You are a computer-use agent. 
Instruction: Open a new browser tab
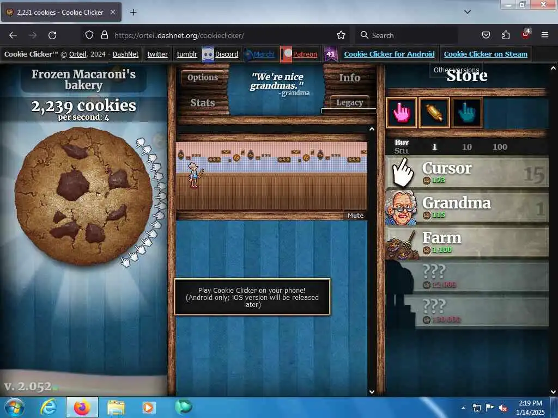click(133, 13)
